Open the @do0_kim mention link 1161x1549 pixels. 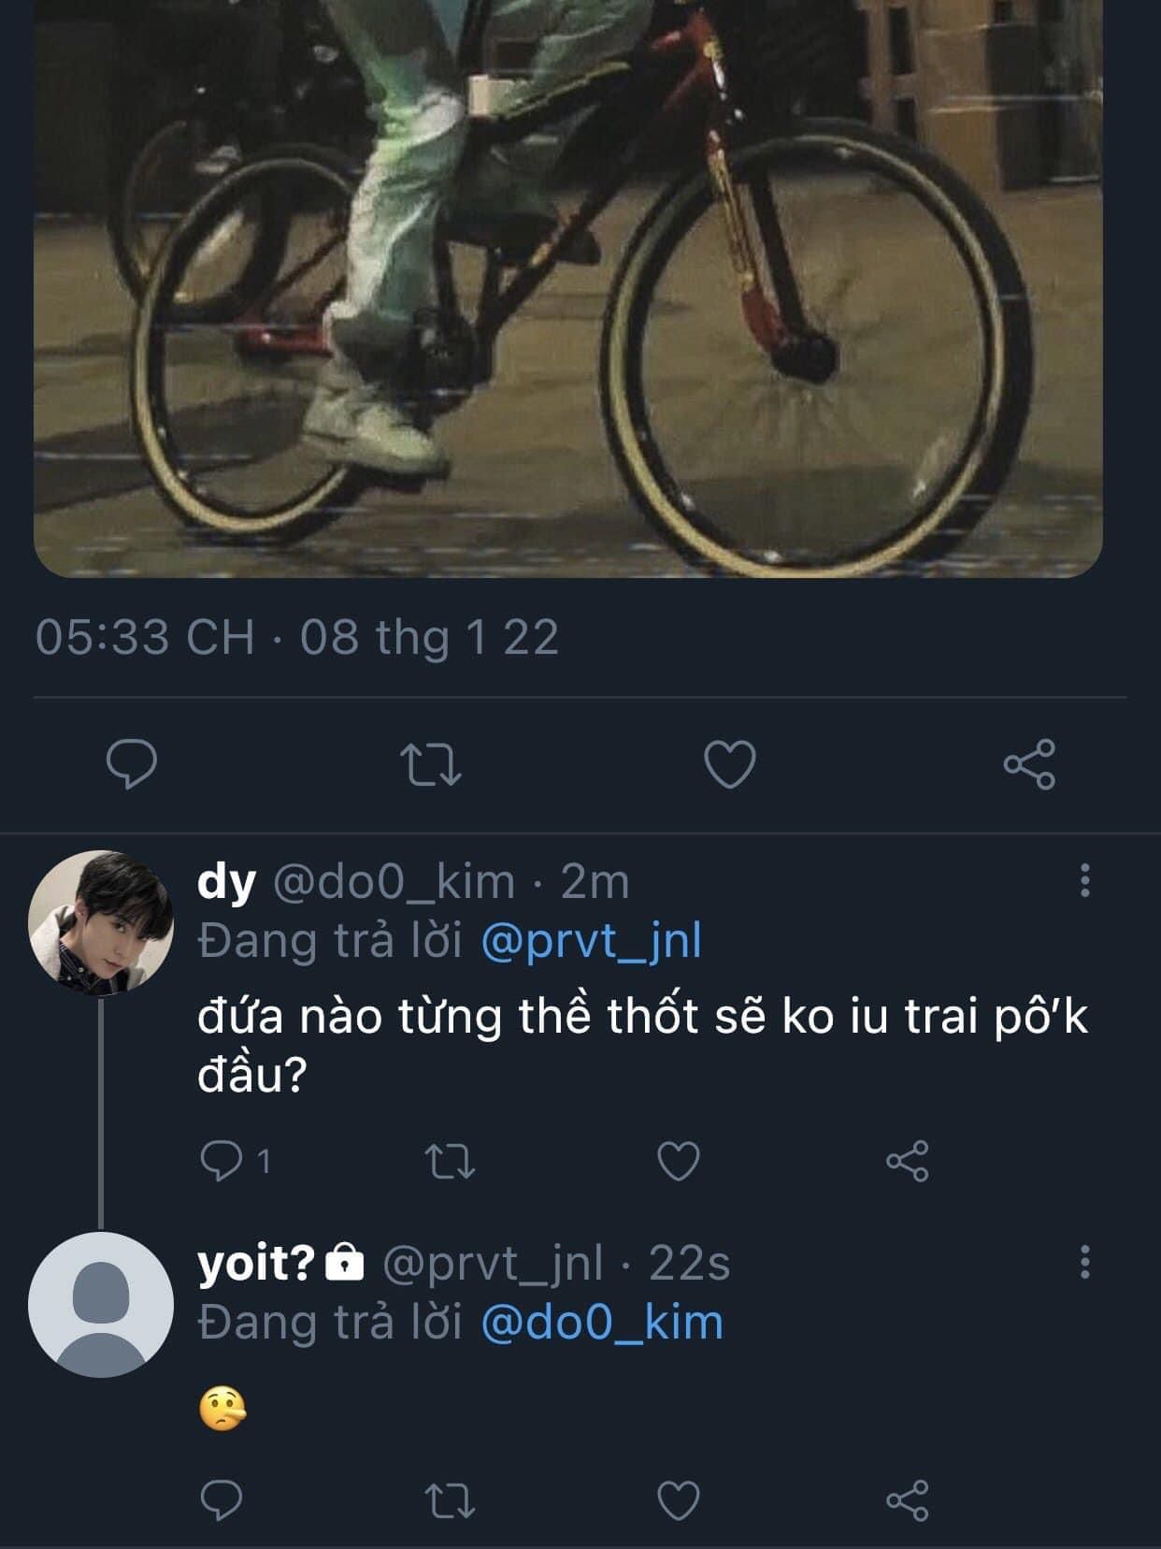click(602, 1323)
